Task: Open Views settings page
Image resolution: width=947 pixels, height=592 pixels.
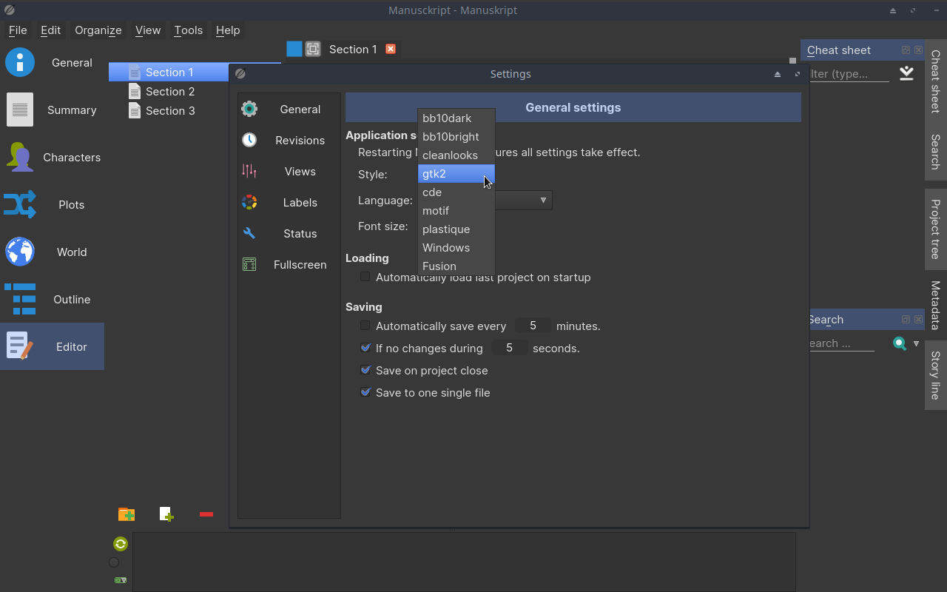Action: [x=289, y=171]
